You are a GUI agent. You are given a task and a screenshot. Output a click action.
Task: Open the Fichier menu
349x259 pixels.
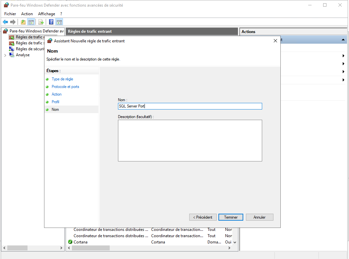pos(10,14)
